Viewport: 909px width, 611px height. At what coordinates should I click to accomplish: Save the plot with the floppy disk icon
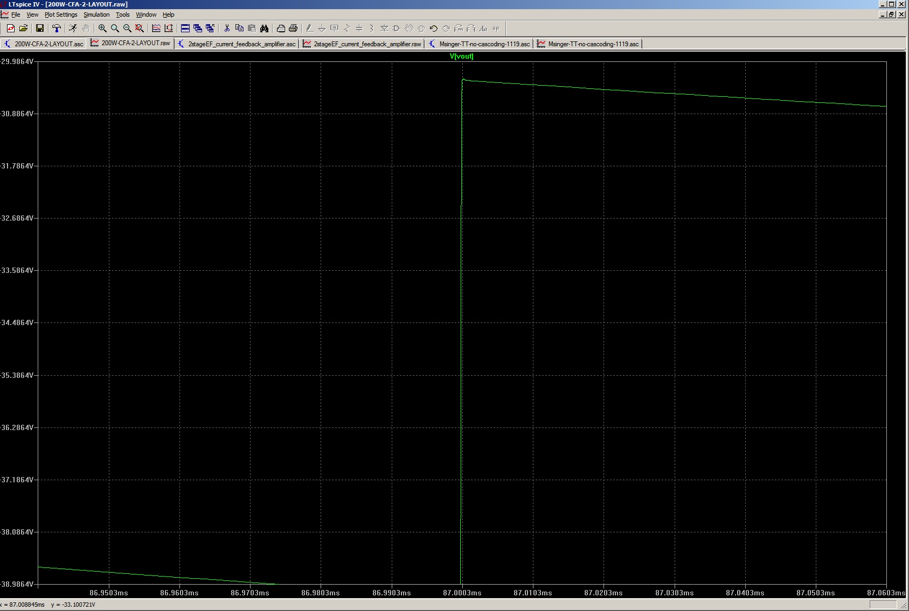(40, 29)
